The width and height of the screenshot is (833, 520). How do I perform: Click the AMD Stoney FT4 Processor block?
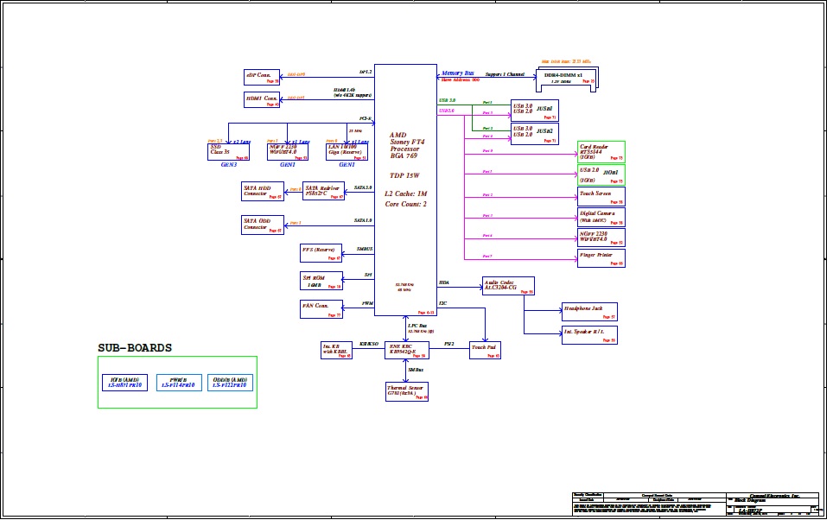[x=405, y=190]
